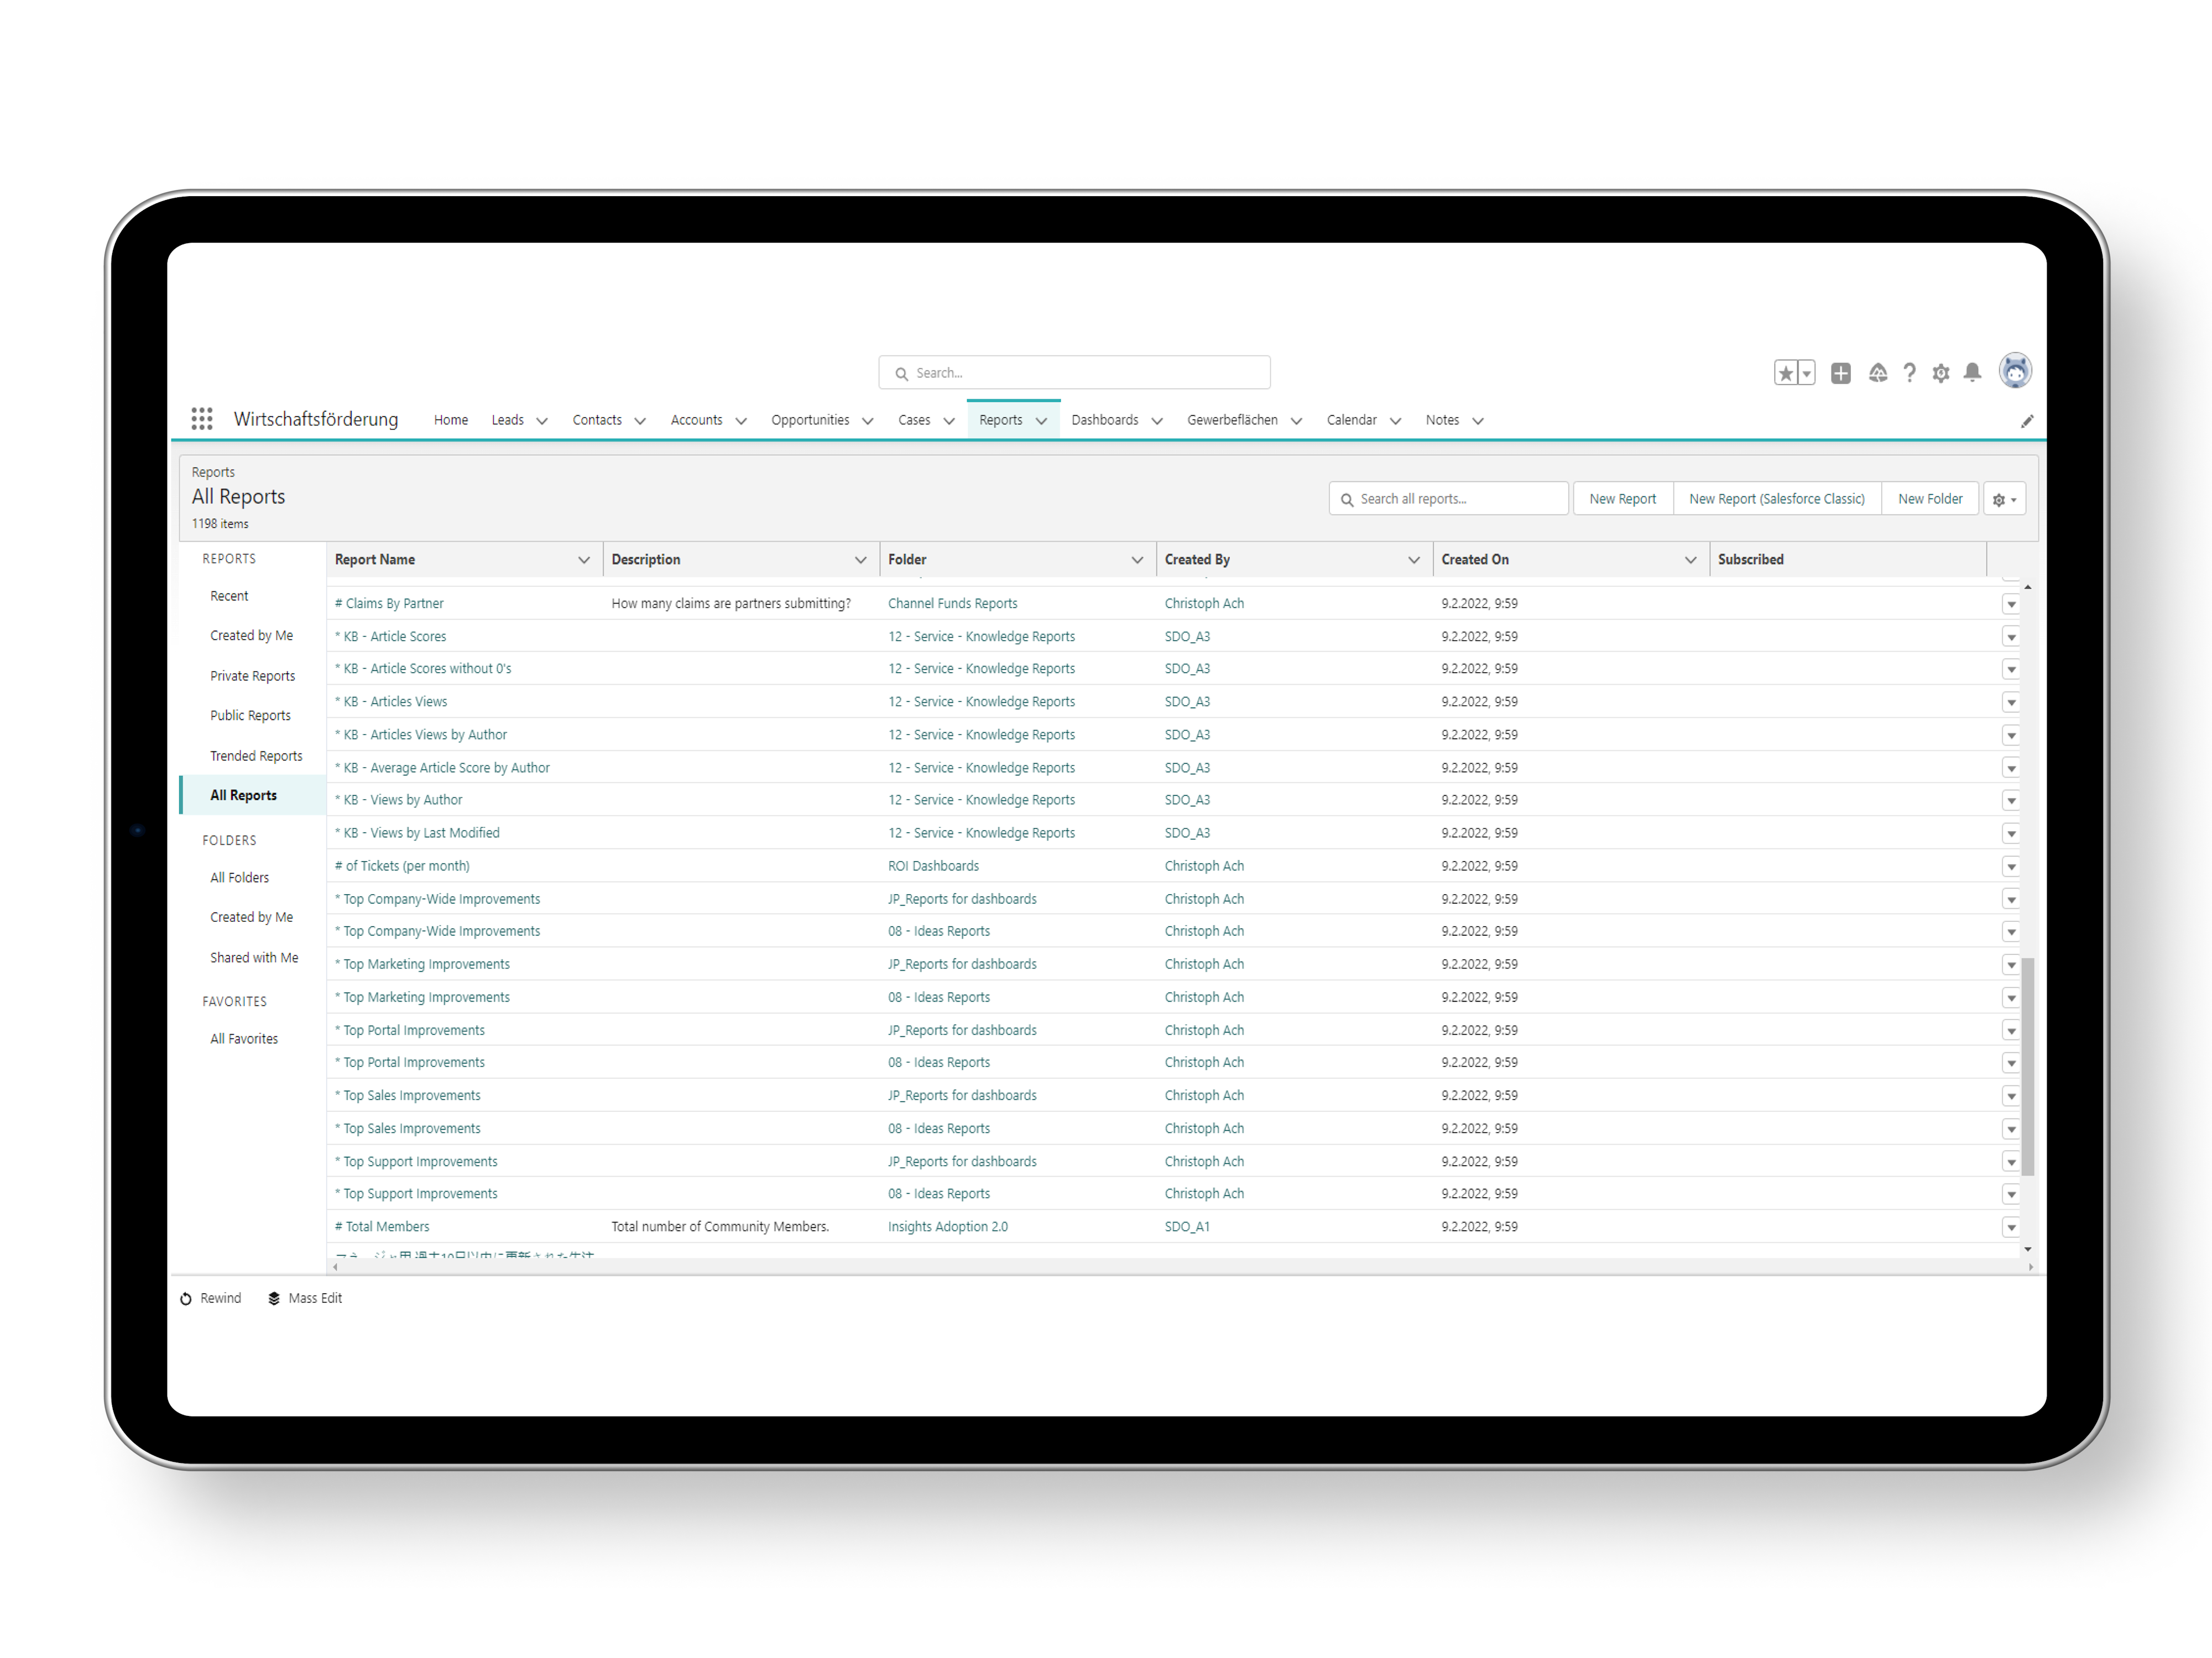
Task: Select Private Reports in the sidebar
Action: pyautogui.click(x=252, y=675)
